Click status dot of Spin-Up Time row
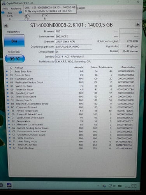This screenshot has height=195, width=146. (x=7, y=75)
